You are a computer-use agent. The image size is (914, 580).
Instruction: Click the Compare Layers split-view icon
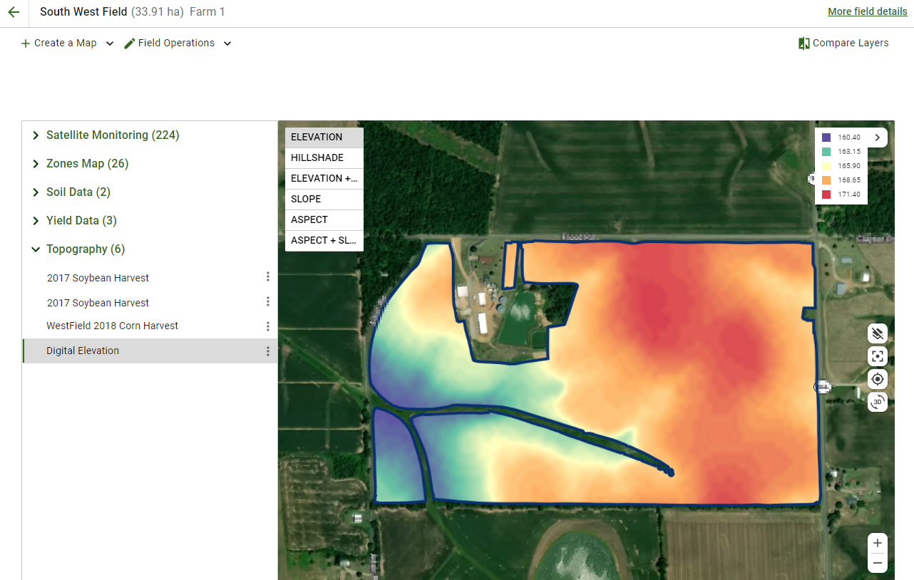(804, 43)
